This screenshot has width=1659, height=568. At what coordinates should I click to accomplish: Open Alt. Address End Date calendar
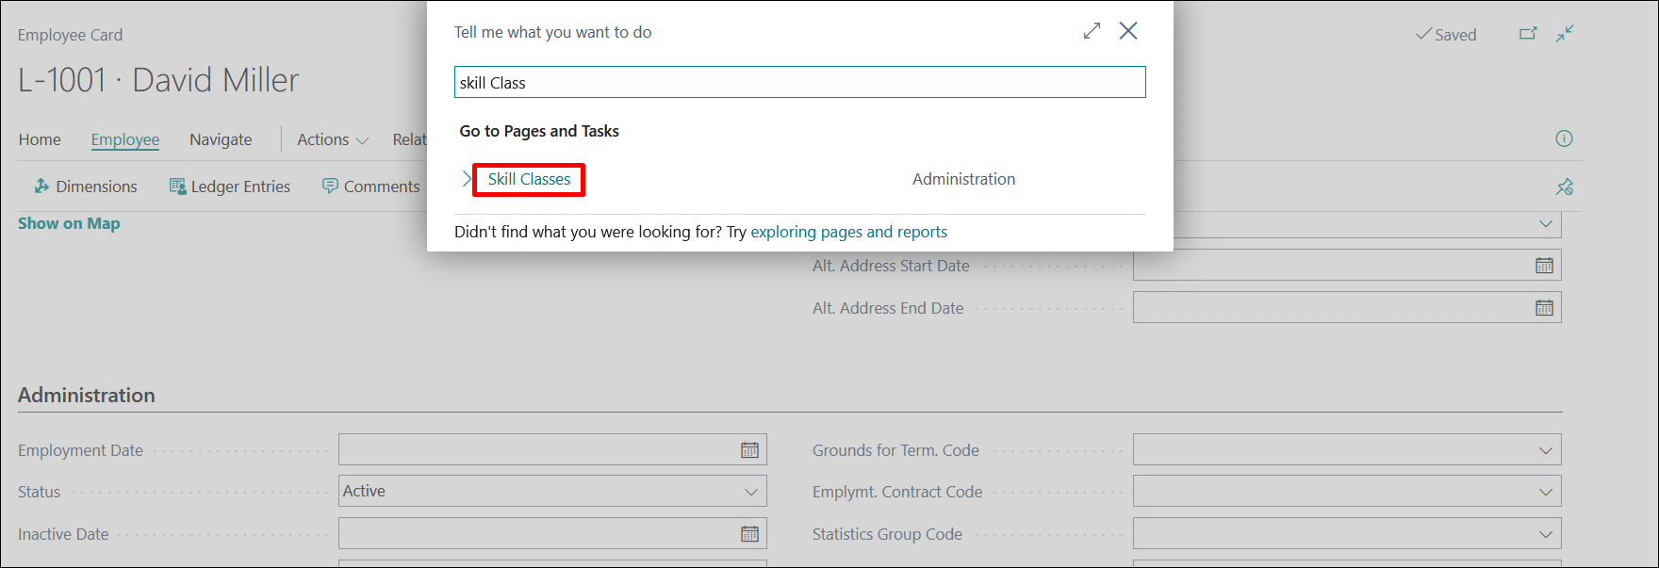(1544, 308)
